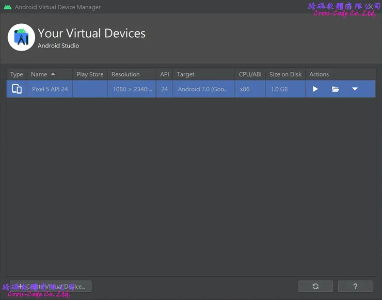Open the AVD folder on disk
382x300 pixels.
tap(336, 89)
